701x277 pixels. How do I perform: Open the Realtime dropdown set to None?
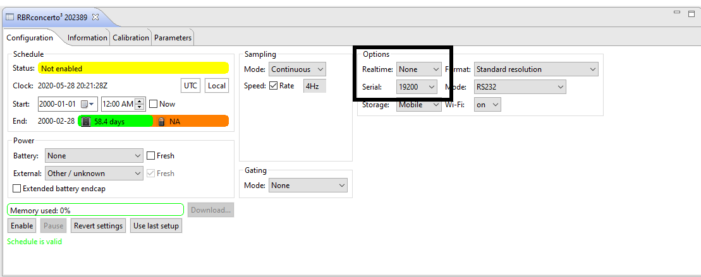point(418,69)
